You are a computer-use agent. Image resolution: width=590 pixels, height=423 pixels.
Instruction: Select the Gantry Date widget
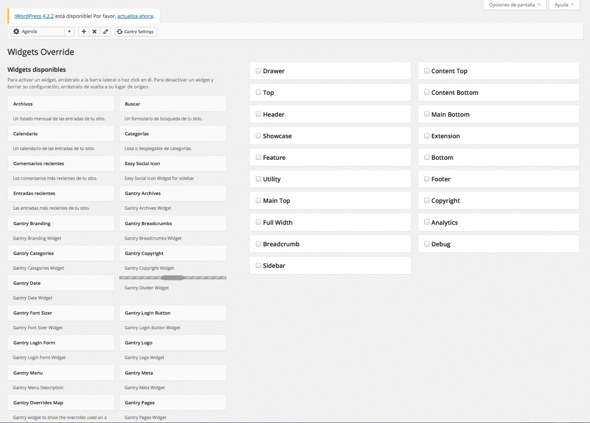(x=61, y=283)
